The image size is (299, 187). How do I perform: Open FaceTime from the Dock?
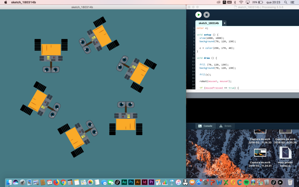click(x=111, y=182)
